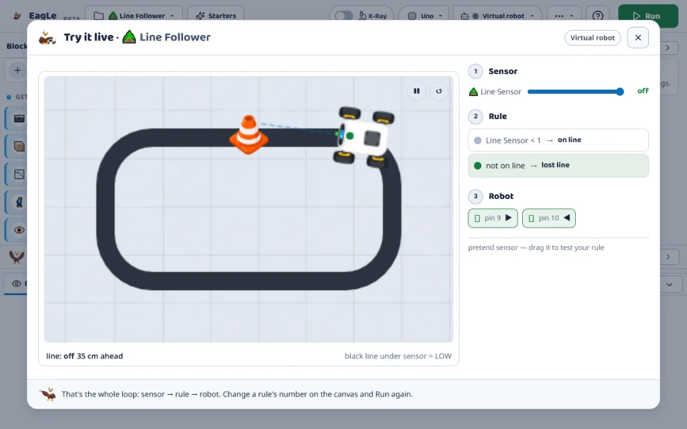Expand the right panel top chevron
This screenshot has height=429, width=687.
pos(668,47)
